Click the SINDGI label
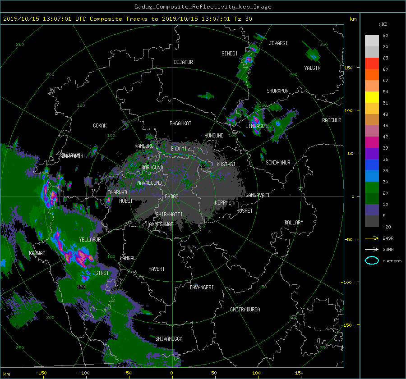 [x=230, y=54]
